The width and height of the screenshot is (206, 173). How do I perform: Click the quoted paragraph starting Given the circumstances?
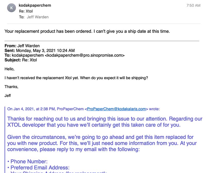(x=102, y=143)
